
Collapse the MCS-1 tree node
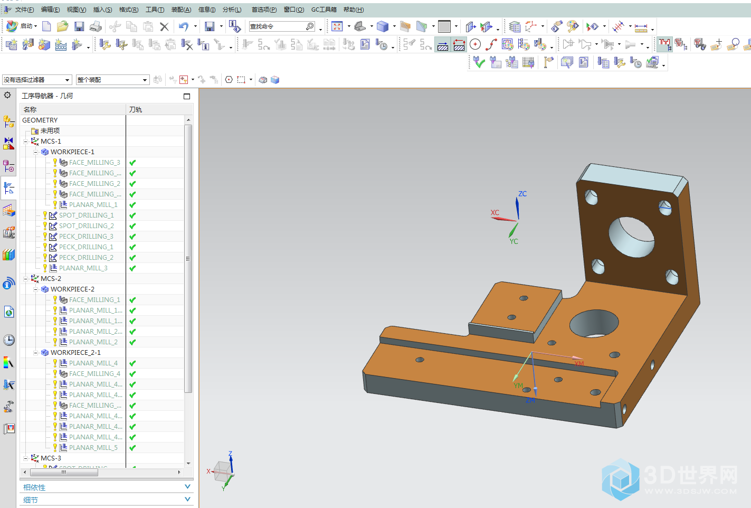26,142
